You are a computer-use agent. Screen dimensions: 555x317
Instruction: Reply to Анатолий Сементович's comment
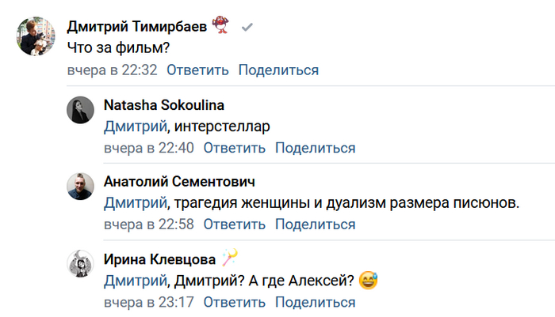pos(234,224)
